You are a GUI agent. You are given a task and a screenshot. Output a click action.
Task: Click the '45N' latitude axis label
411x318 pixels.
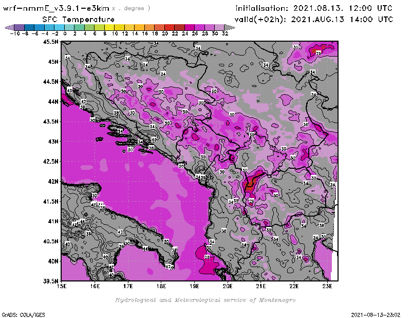click(53, 62)
